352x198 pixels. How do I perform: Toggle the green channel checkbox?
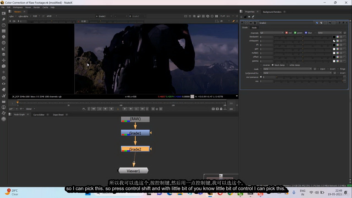(x=295, y=33)
